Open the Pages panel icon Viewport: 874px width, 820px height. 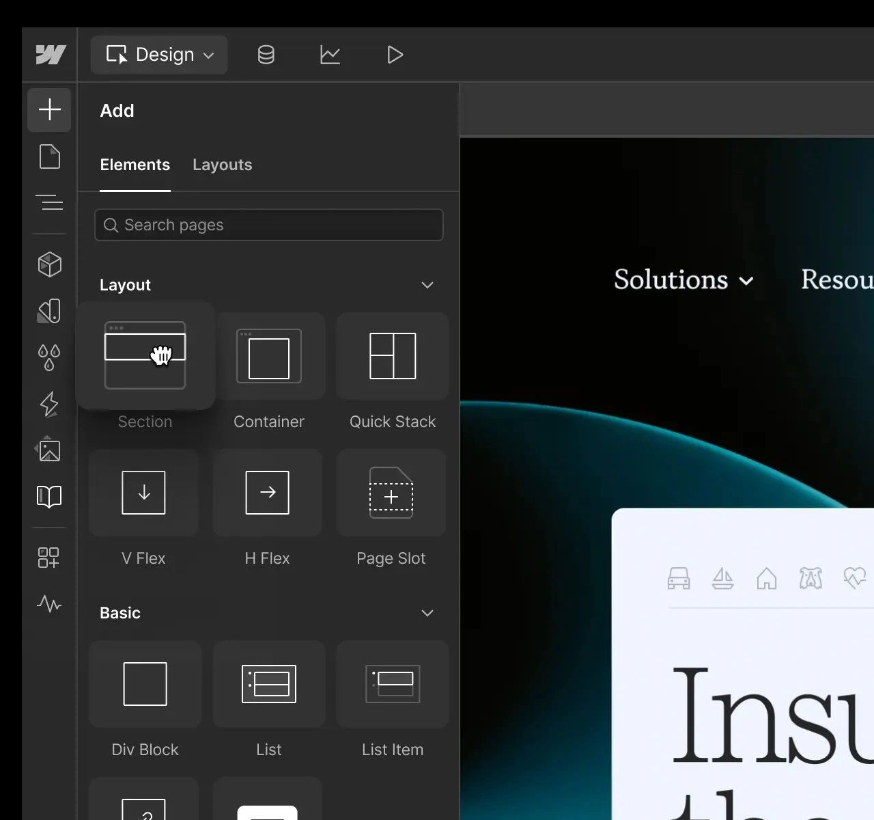[x=49, y=156]
